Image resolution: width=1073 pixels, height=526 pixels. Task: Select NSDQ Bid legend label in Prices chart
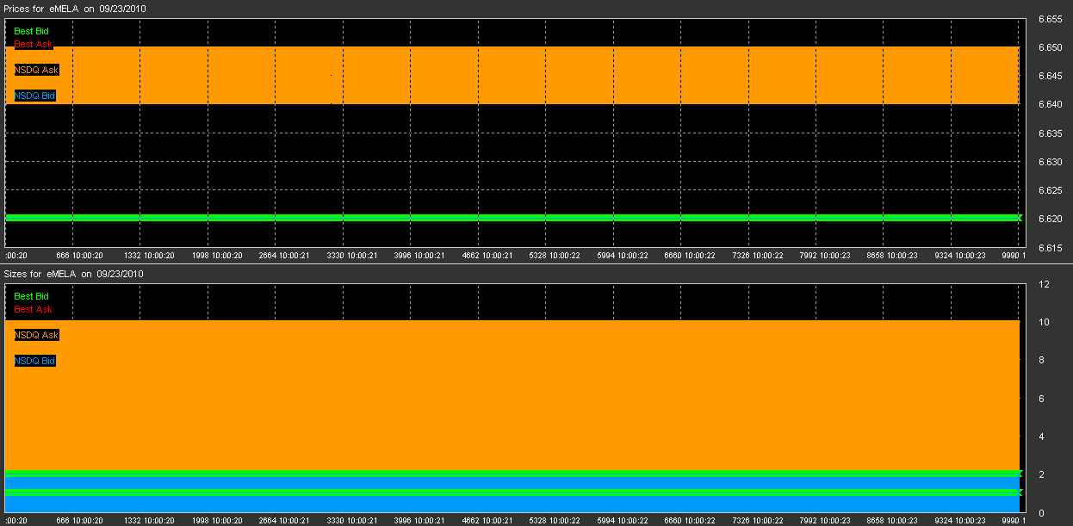(35, 96)
